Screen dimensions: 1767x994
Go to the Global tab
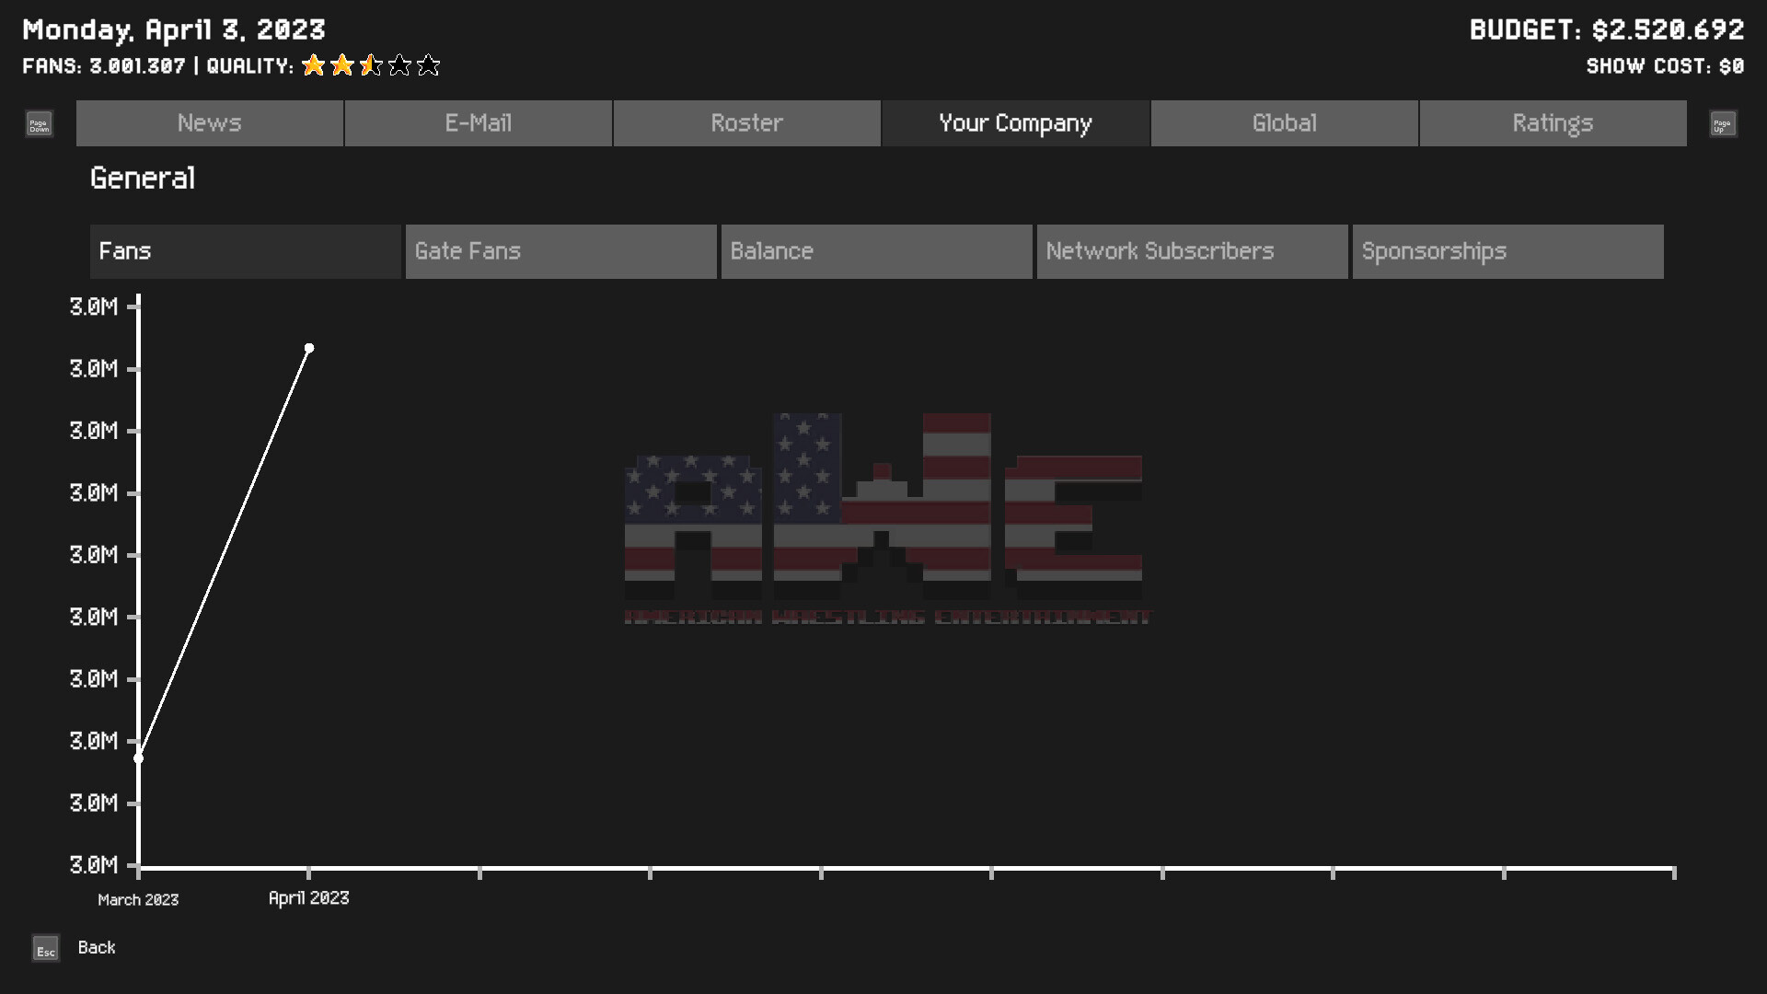click(1284, 122)
